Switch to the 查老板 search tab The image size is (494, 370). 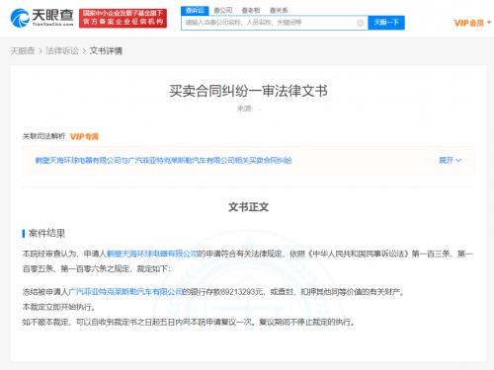pos(251,11)
